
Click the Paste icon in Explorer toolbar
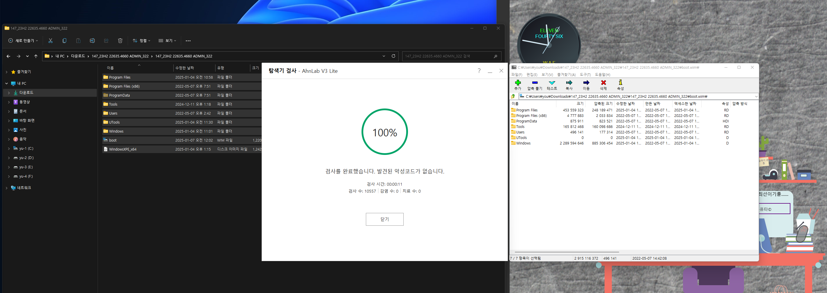click(78, 41)
